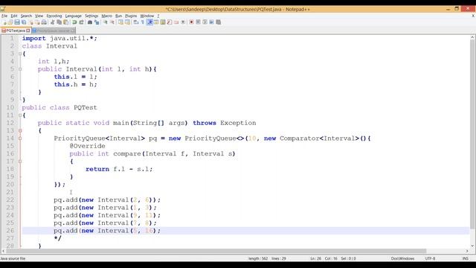This screenshot has height=268, width=476.
Task: Collapse the constructor fold at line 5
Action: [x=20, y=69]
